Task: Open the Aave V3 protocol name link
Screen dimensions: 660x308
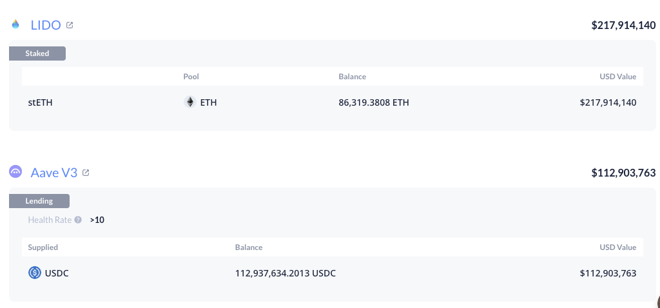Action: click(54, 173)
